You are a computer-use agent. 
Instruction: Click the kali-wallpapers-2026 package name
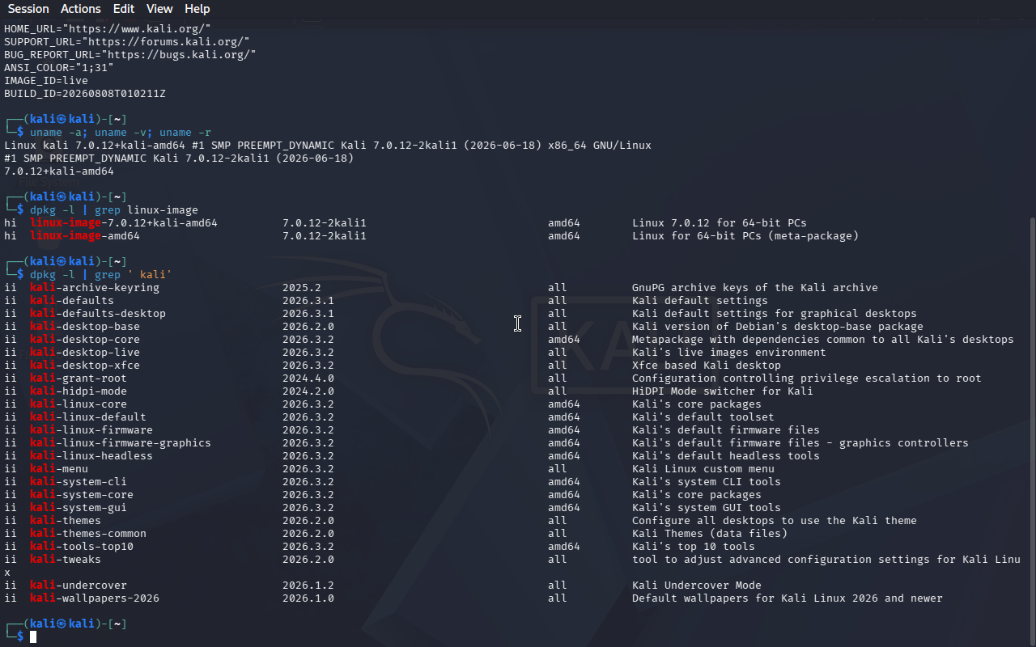(95, 598)
